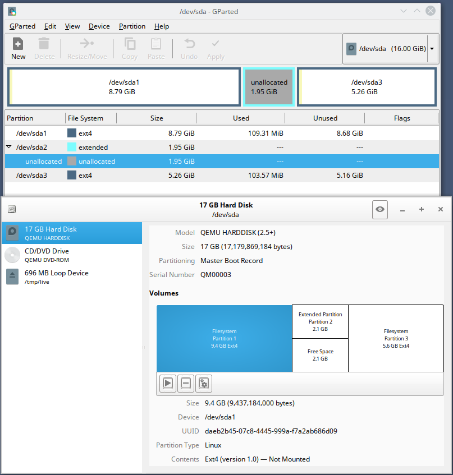The image size is (453, 475).
Task: Sort by Size column header
Action: [157, 118]
